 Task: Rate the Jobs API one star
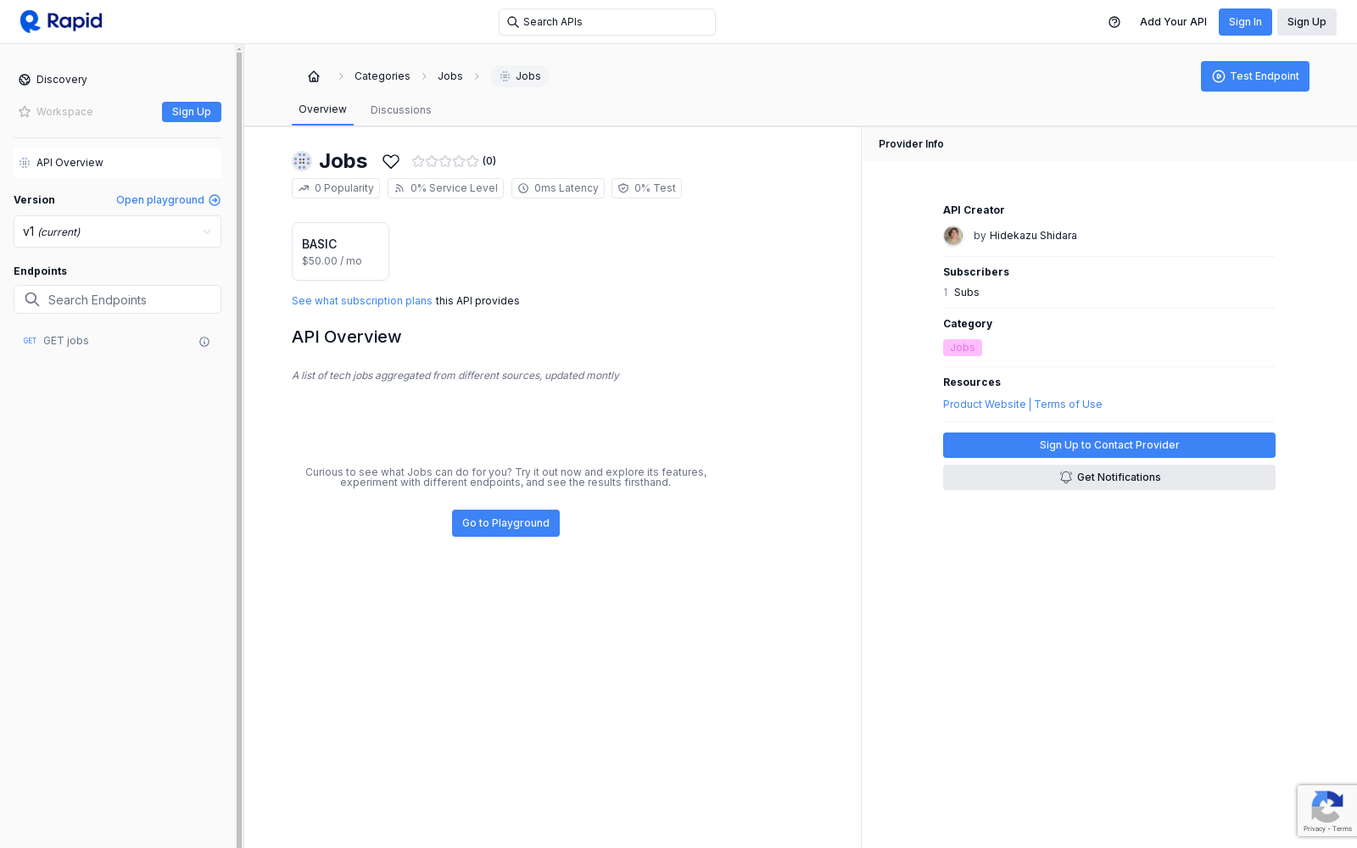(418, 161)
